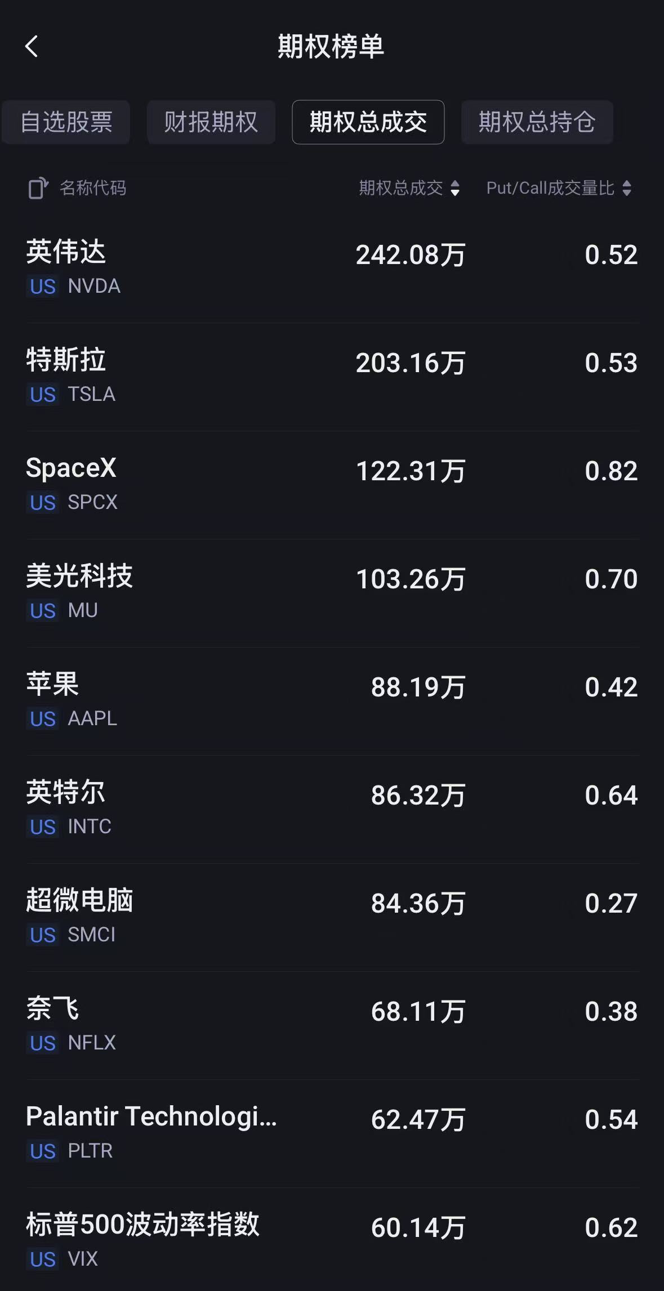Image resolution: width=664 pixels, height=1291 pixels.
Task: Select 超微电脑 SMCI from the list
Action: point(332,917)
